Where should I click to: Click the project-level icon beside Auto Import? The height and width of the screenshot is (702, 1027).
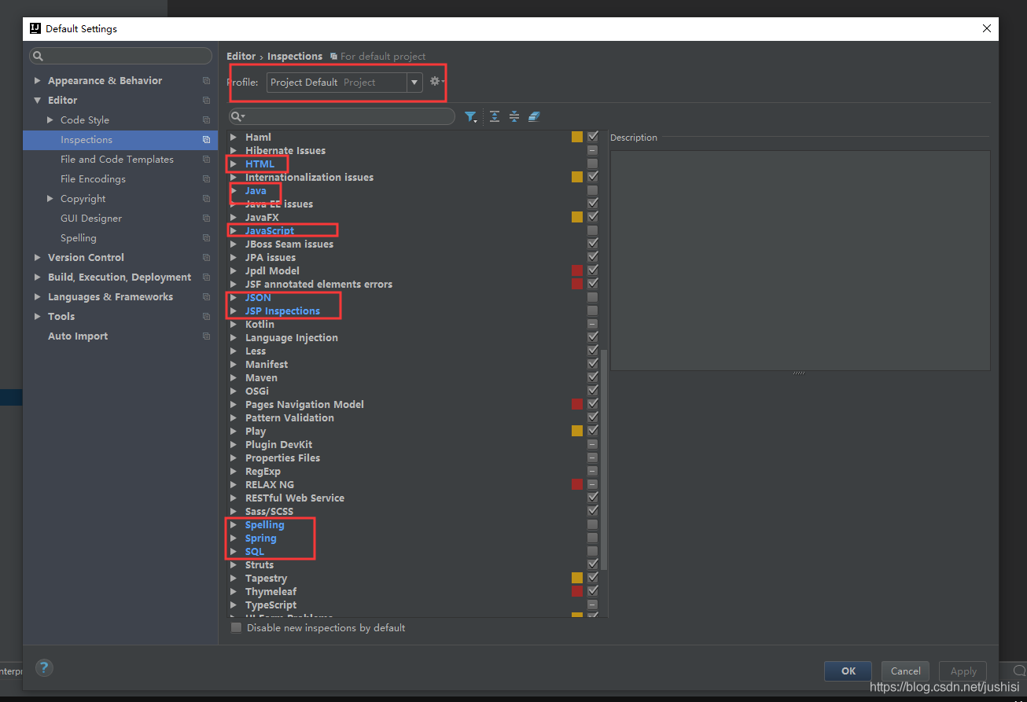point(206,336)
